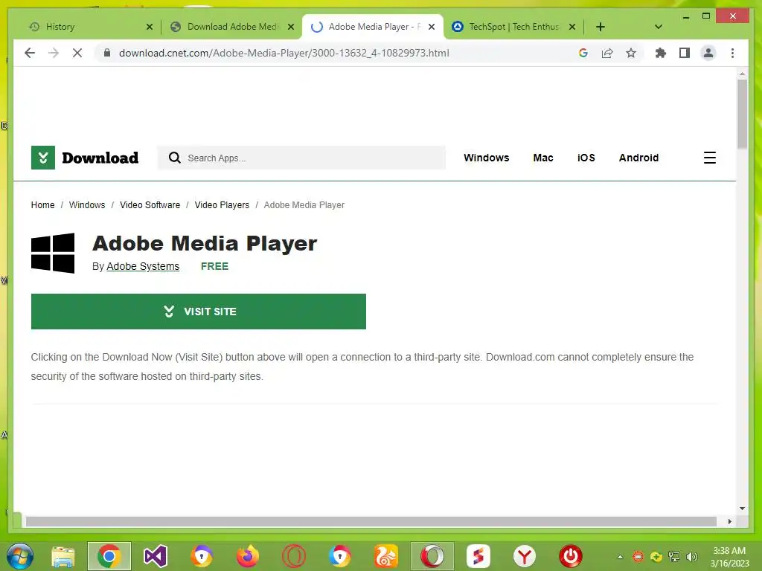The height and width of the screenshot is (571, 762).
Task: Stop loading the current page
Action: (77, 53)
